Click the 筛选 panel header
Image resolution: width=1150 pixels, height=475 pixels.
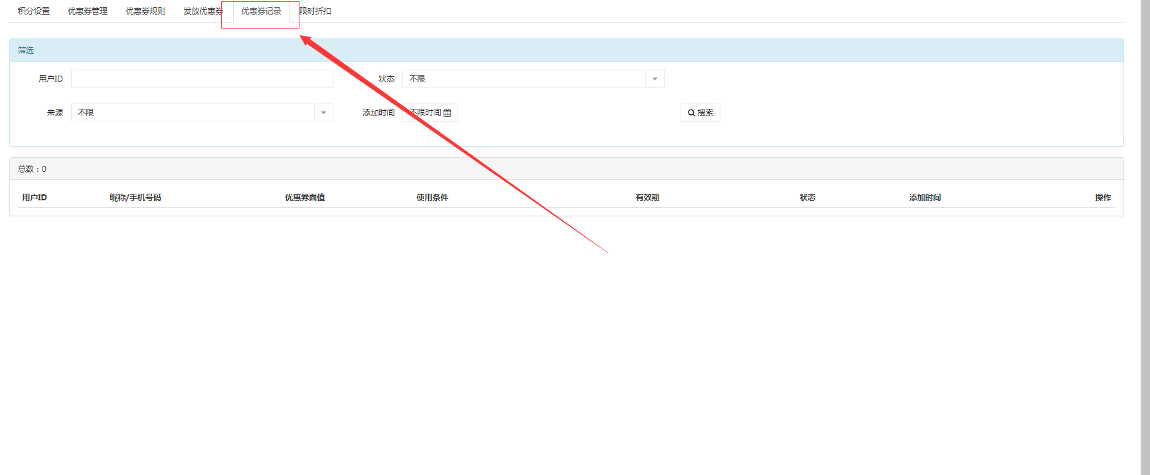566,50
